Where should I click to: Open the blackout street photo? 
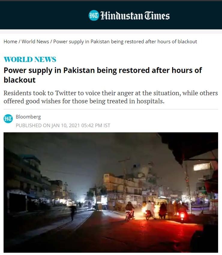(x=111, y=192)
